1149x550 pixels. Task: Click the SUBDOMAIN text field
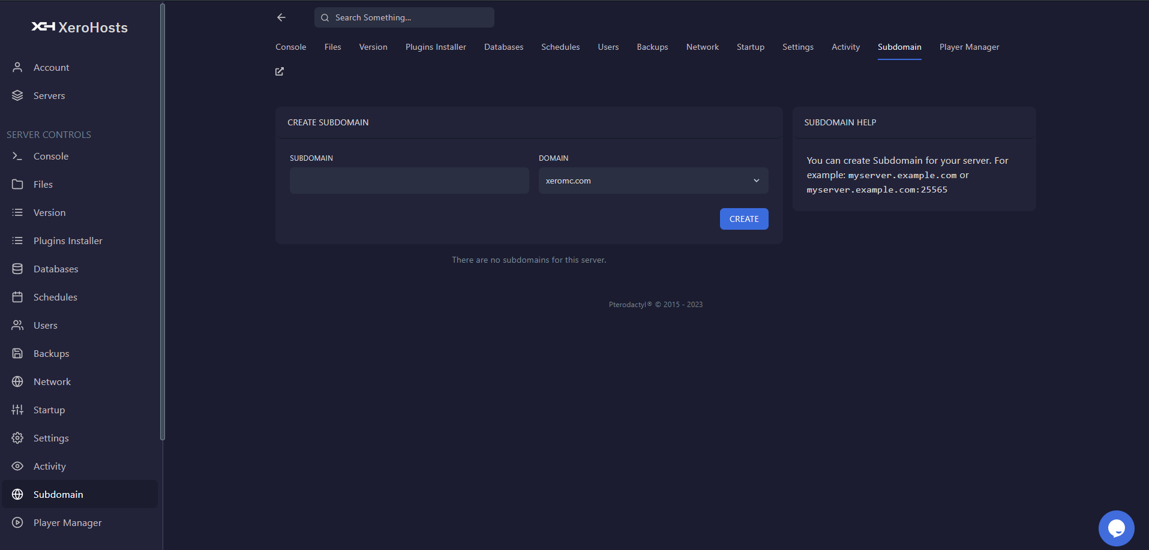(x=409, y=181)
